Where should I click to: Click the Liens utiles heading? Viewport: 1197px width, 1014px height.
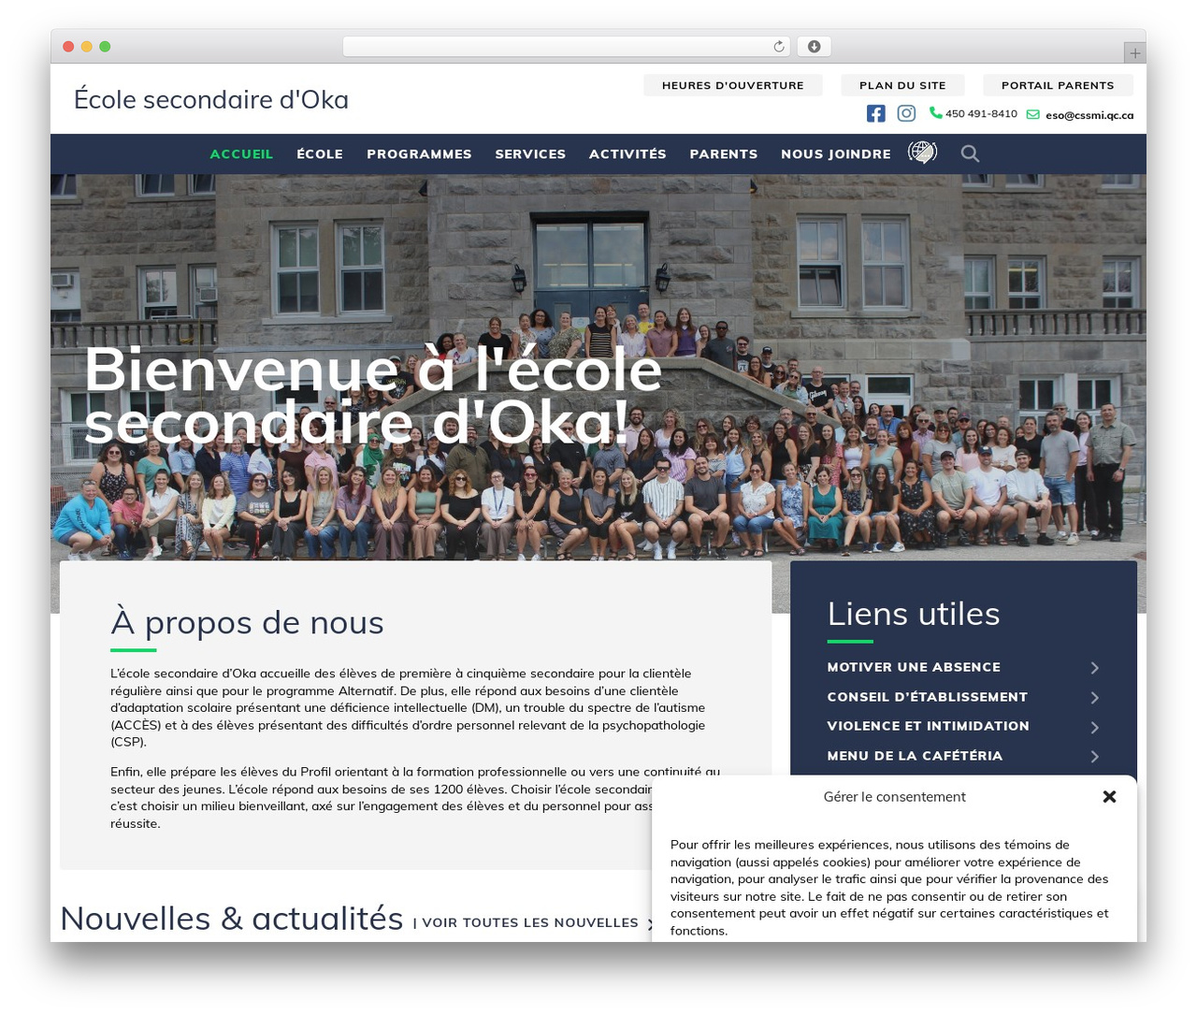point(914,614)
